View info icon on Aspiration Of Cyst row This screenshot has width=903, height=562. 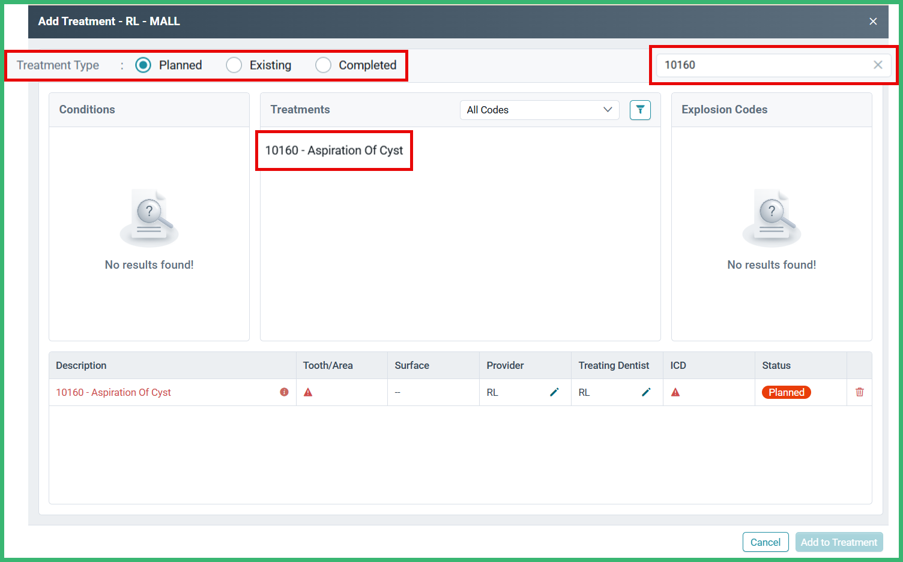pos(283,392)
